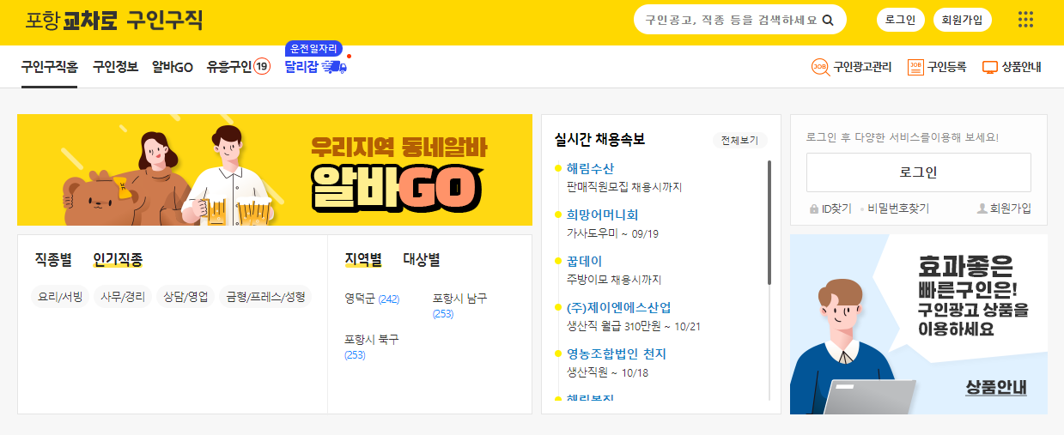Click 회원가입 link under the login box

click(1010, 208)
